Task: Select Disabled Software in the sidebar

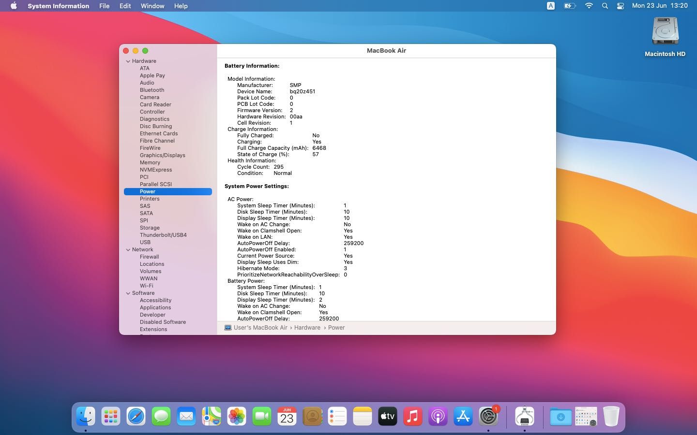Action: (163, 322)
